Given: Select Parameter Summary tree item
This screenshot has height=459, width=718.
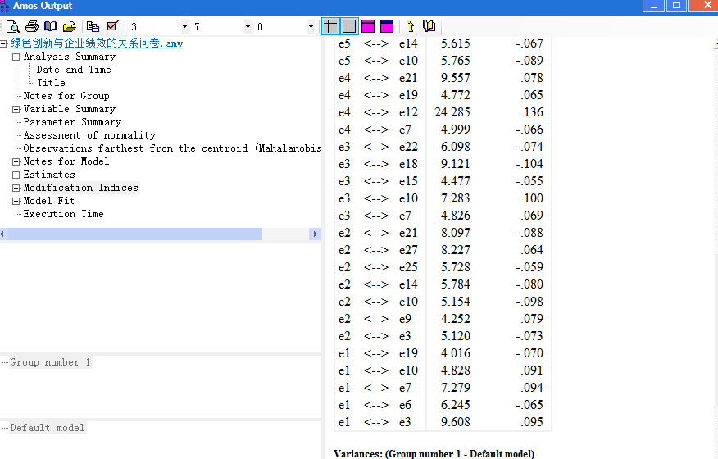Looking at the screenshot, I should (x=72, y=122).
